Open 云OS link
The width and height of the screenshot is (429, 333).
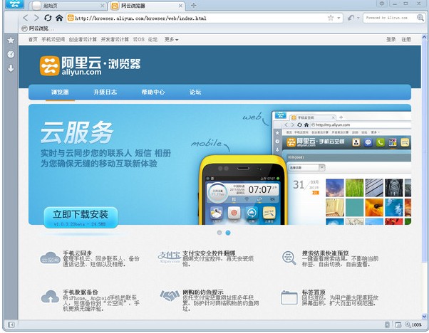(x=139, y=40)
